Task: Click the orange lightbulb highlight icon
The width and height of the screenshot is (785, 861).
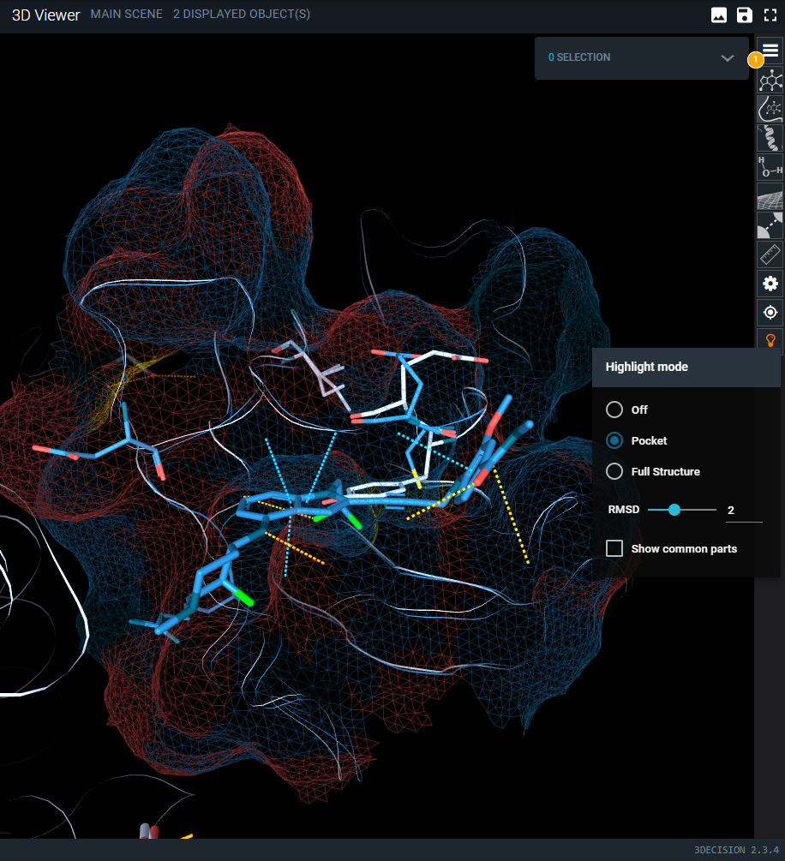Action: click(770, 340)
